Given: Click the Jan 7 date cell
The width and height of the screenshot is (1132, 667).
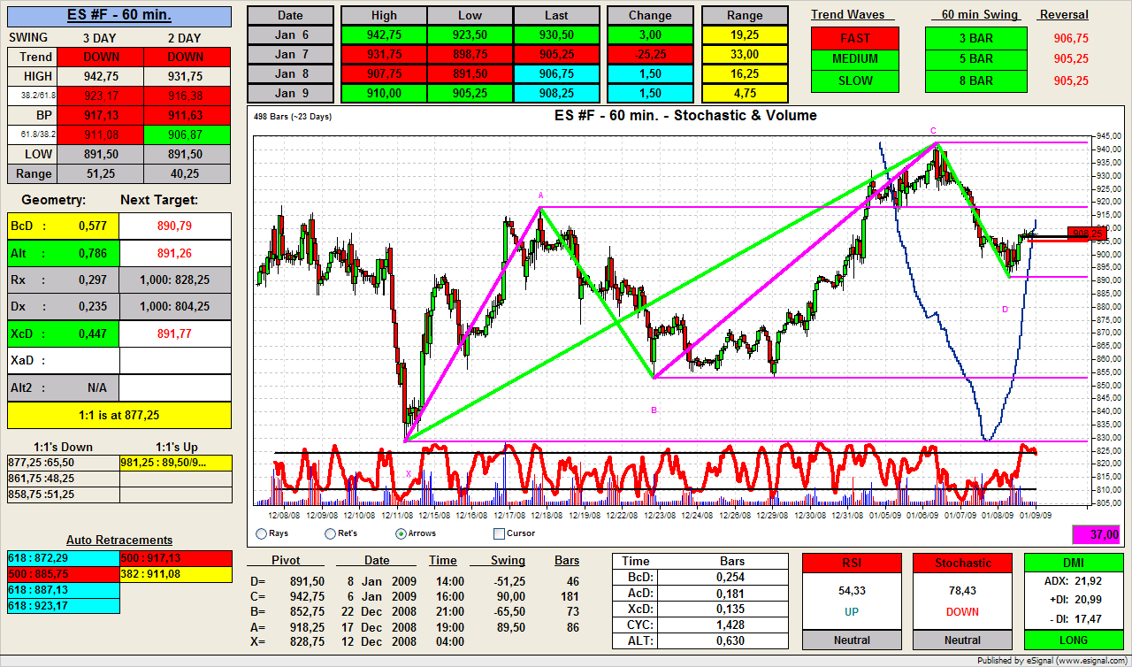Looking at the screenshot, I should [x=290, y=54].
